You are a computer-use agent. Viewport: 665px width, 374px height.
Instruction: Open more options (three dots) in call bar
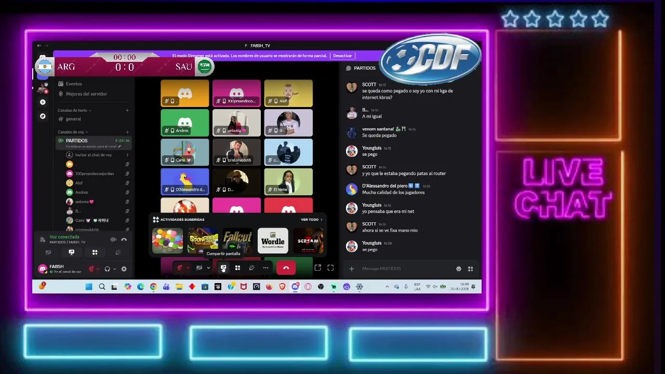pos(265,268)
